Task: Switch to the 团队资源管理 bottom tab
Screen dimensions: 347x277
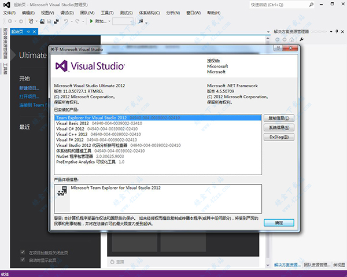Action: [x=317, y=265]
